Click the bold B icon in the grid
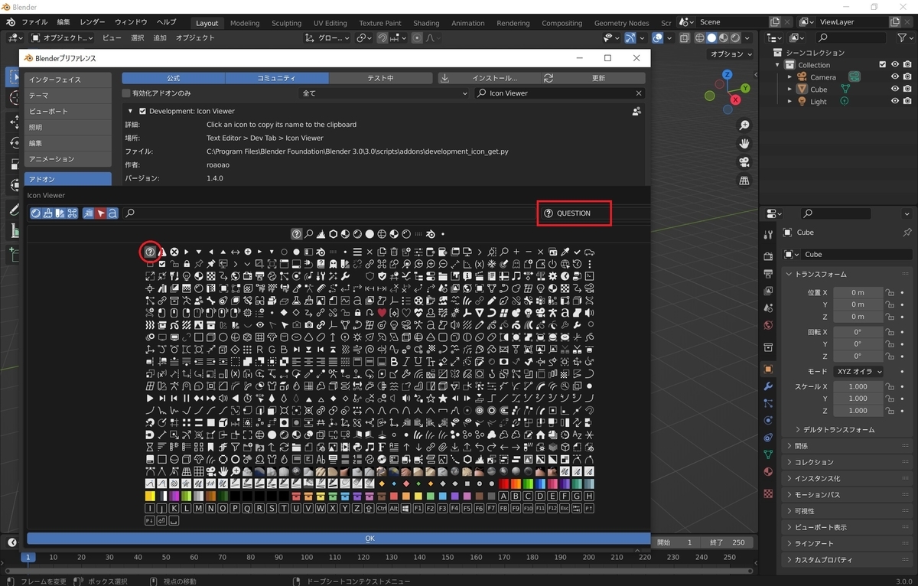This screenshot has width=918, height=586. tap(394, 362)
